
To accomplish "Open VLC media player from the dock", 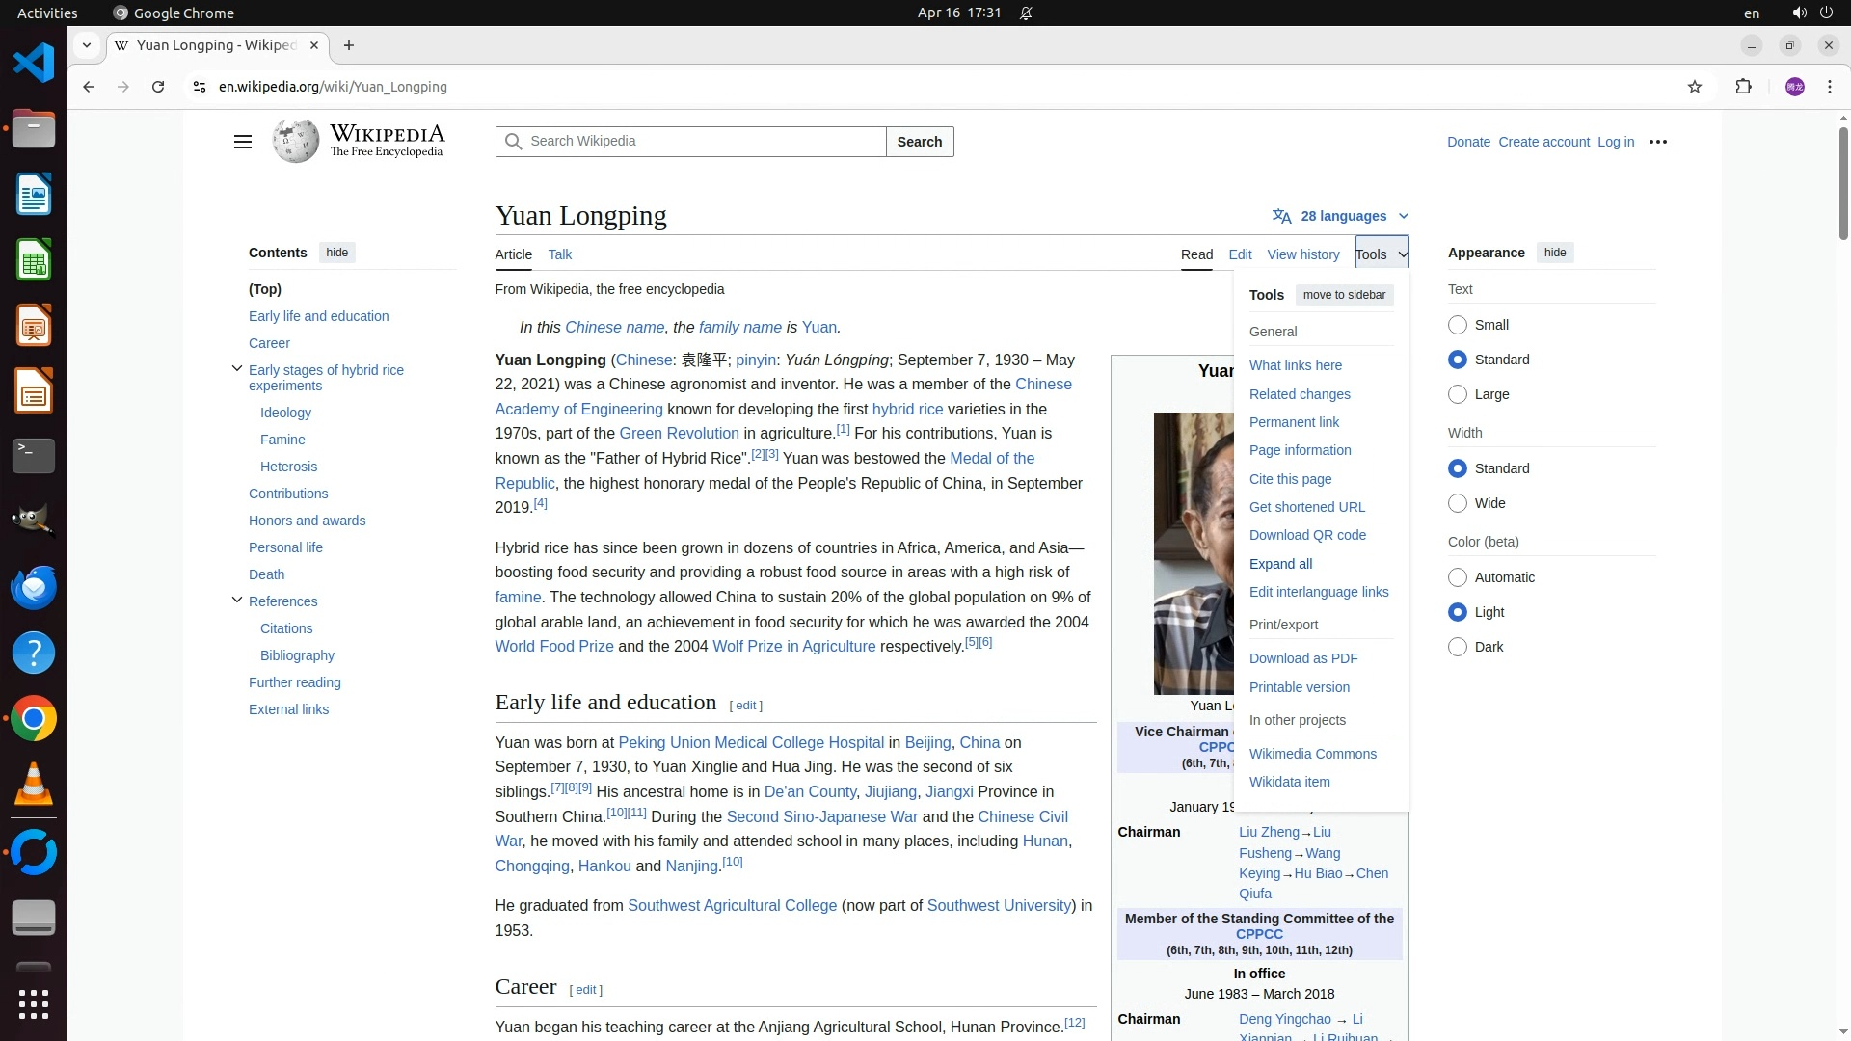I will tap(34, 785).
